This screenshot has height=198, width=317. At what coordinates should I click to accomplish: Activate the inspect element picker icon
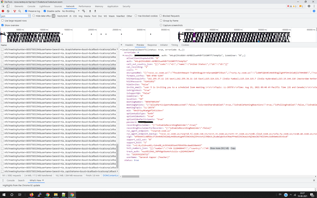click(x=3, y=6)
